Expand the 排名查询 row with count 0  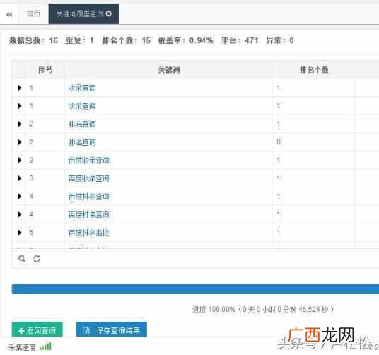(19, 142)
